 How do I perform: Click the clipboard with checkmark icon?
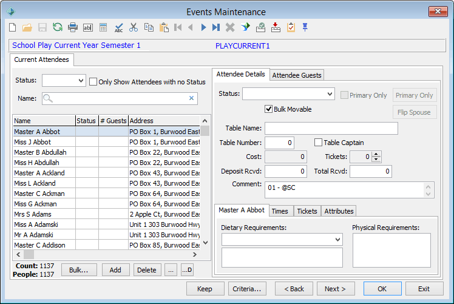[x=291, y=27]
